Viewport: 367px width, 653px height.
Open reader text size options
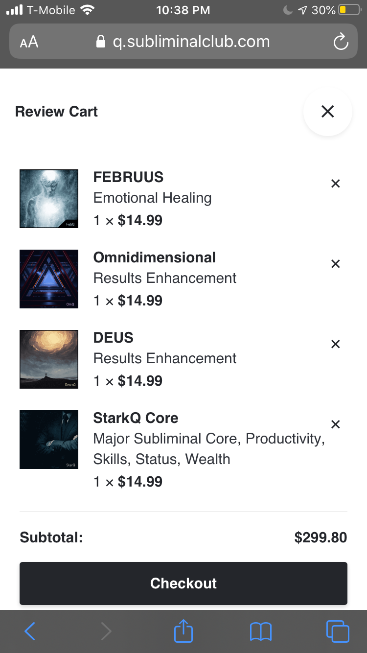coord(29,42)
